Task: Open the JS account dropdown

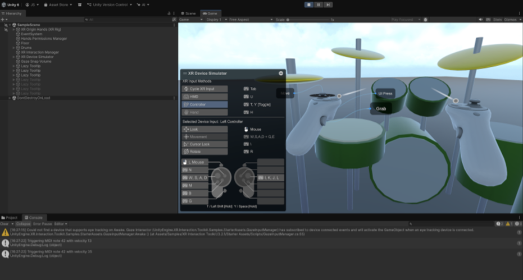Action: coord(32,4)
